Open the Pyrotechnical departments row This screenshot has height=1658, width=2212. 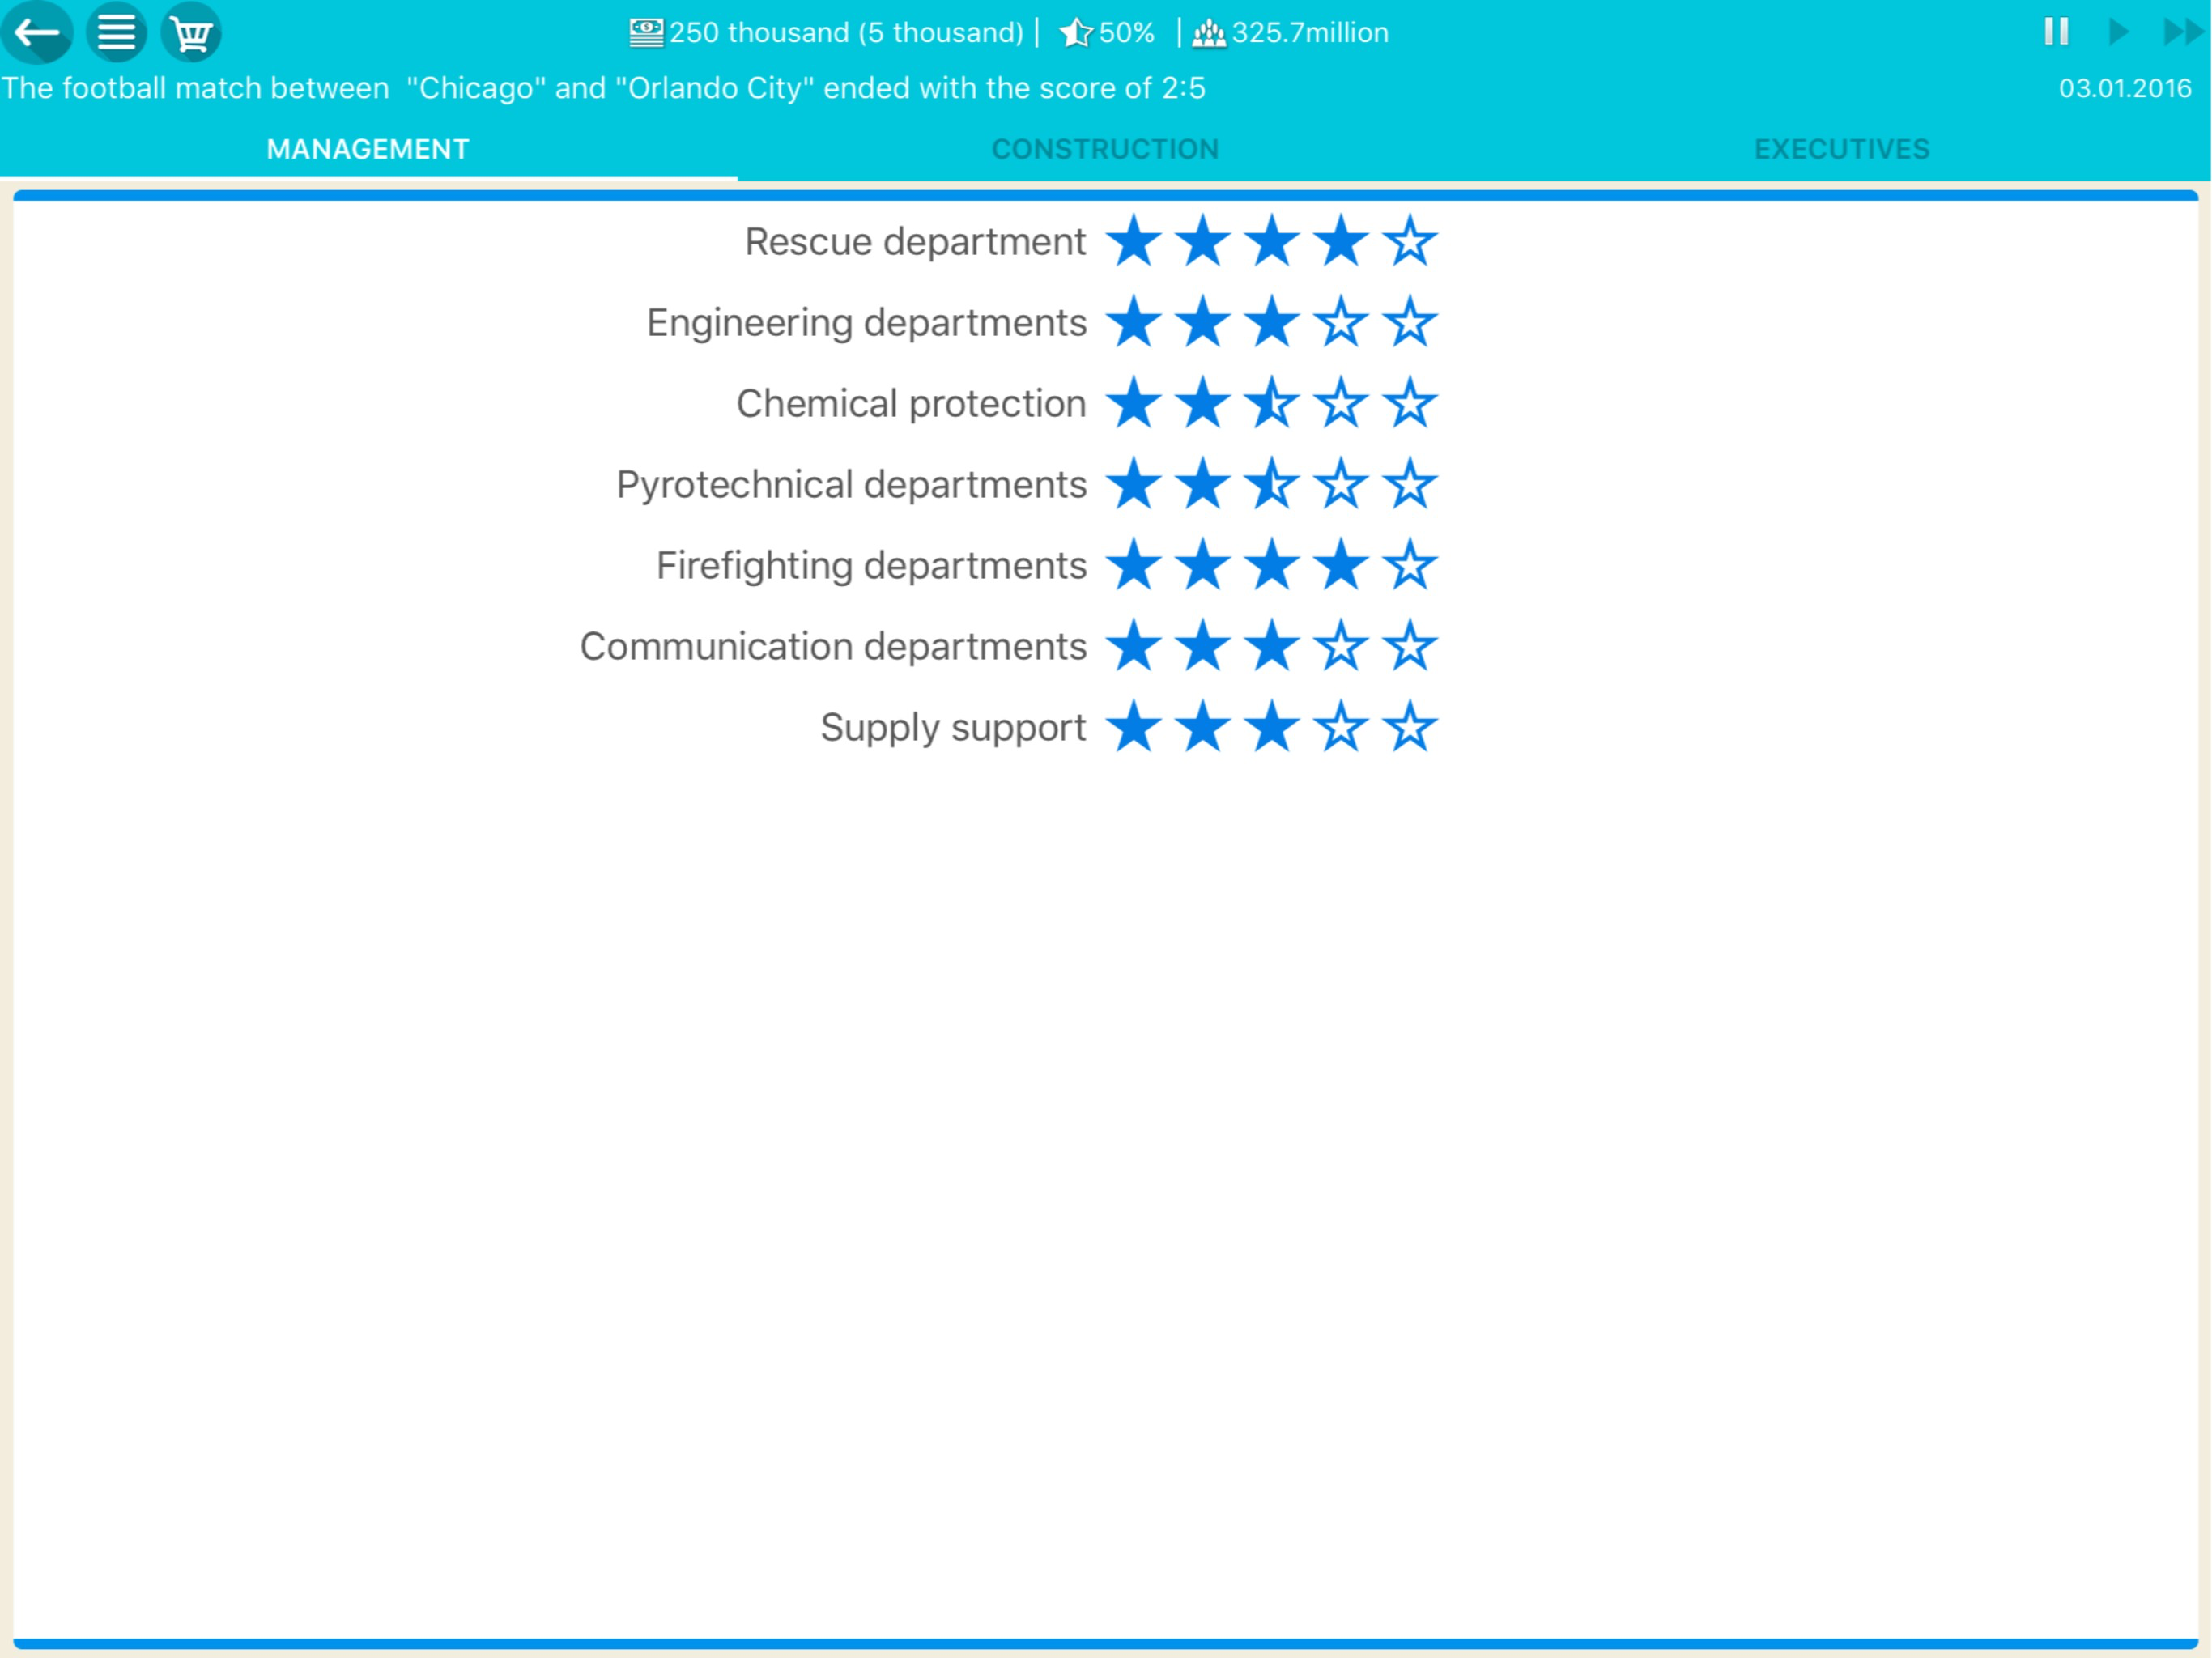[1026, 484]
